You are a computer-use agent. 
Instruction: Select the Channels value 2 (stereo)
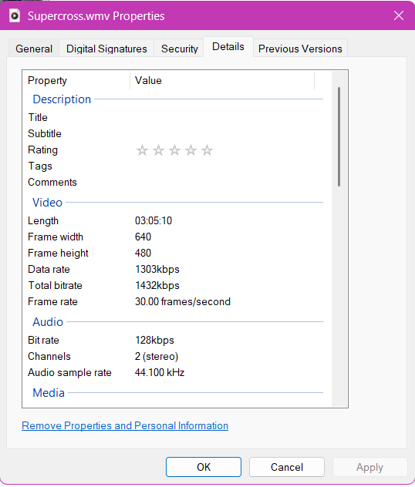click(x=157, y=356)
